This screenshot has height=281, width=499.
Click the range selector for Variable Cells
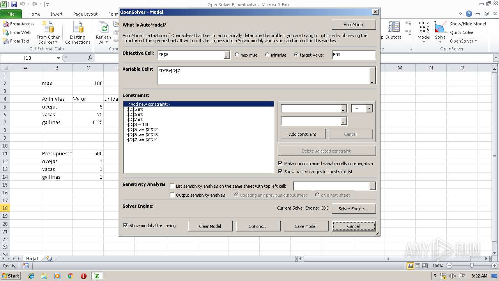[372, 76]
